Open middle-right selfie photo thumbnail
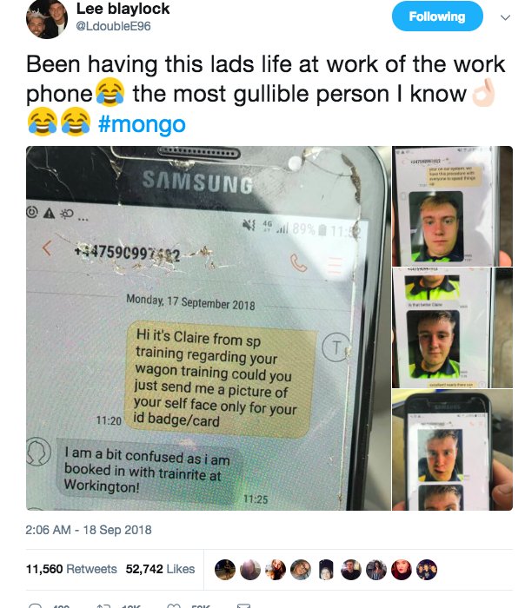 [453, 327]
